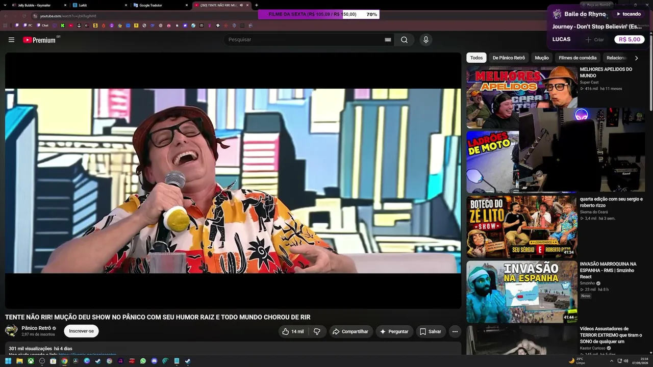This screenshot has width=653, height=367.
Task: Open Discord from the taskbar
Action: pyautogui.click(x=154, y=361)
